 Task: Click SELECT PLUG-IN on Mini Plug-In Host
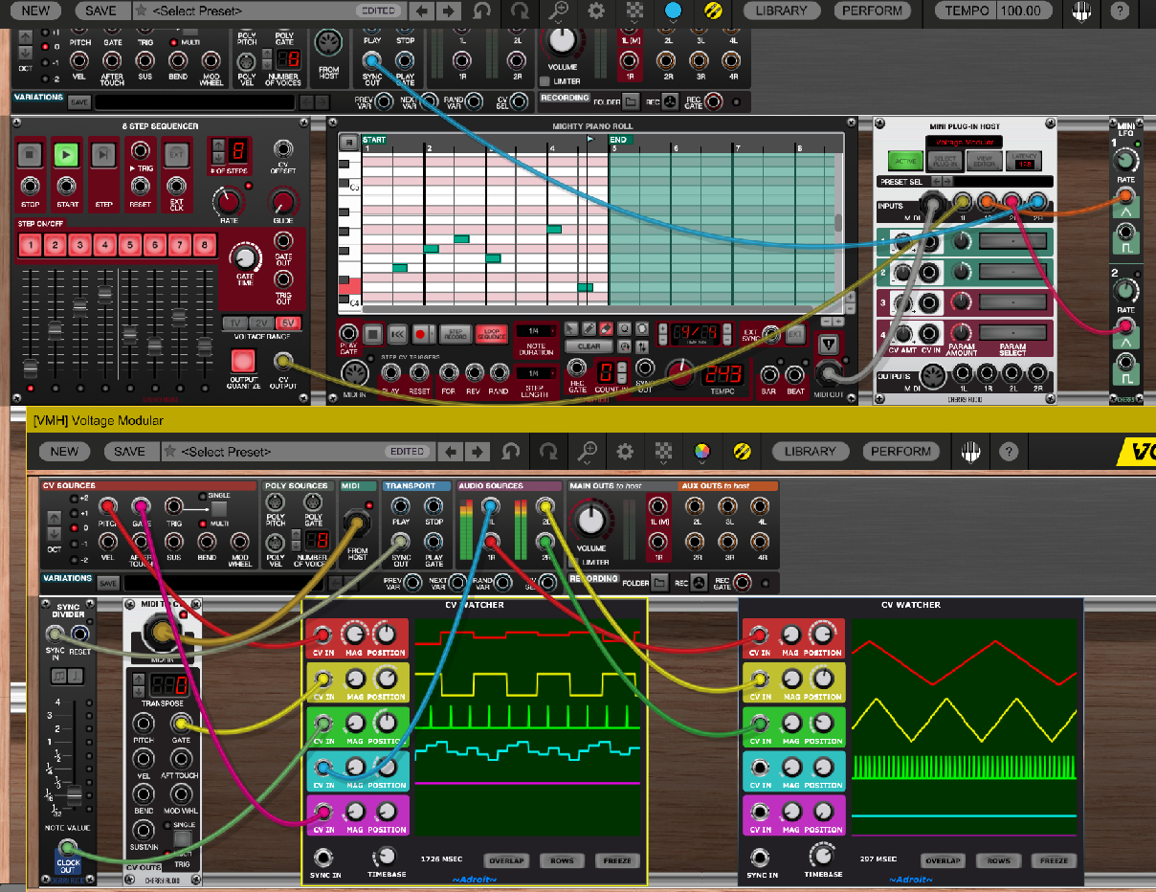coord(945,161)
